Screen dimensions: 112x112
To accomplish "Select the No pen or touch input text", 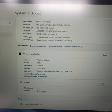I will tap(54, 40).
